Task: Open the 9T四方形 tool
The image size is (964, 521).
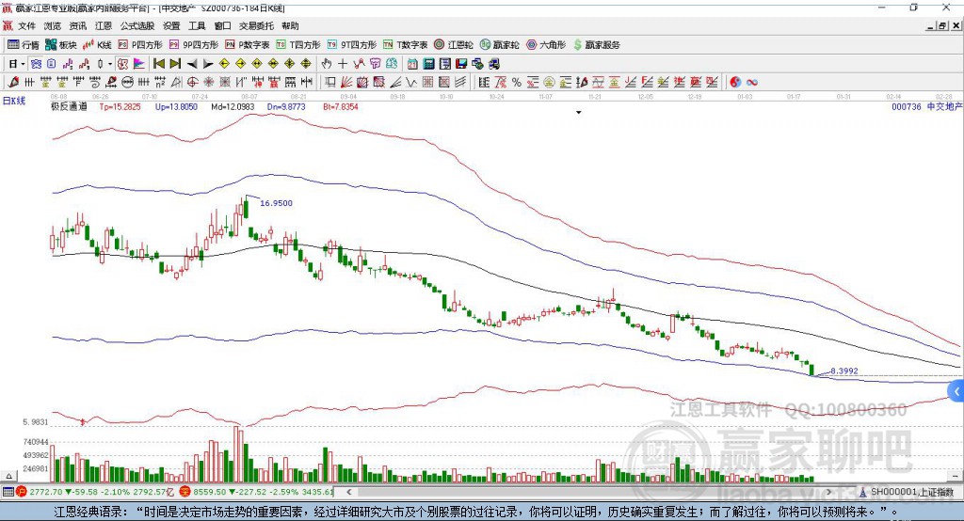Action: click(x=352, y=45)
